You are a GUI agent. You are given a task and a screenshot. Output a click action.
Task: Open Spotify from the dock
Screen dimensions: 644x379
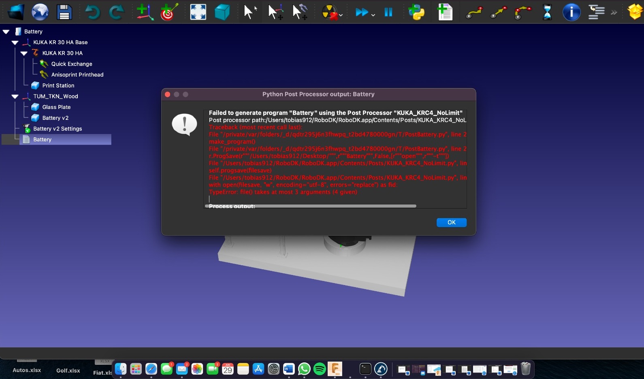[x=320, y=369]
